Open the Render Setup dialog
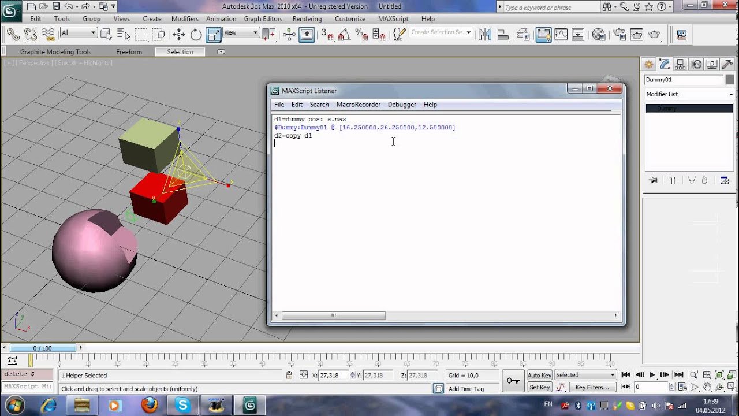Screen dimensions: 739x416 coord(619,35)
